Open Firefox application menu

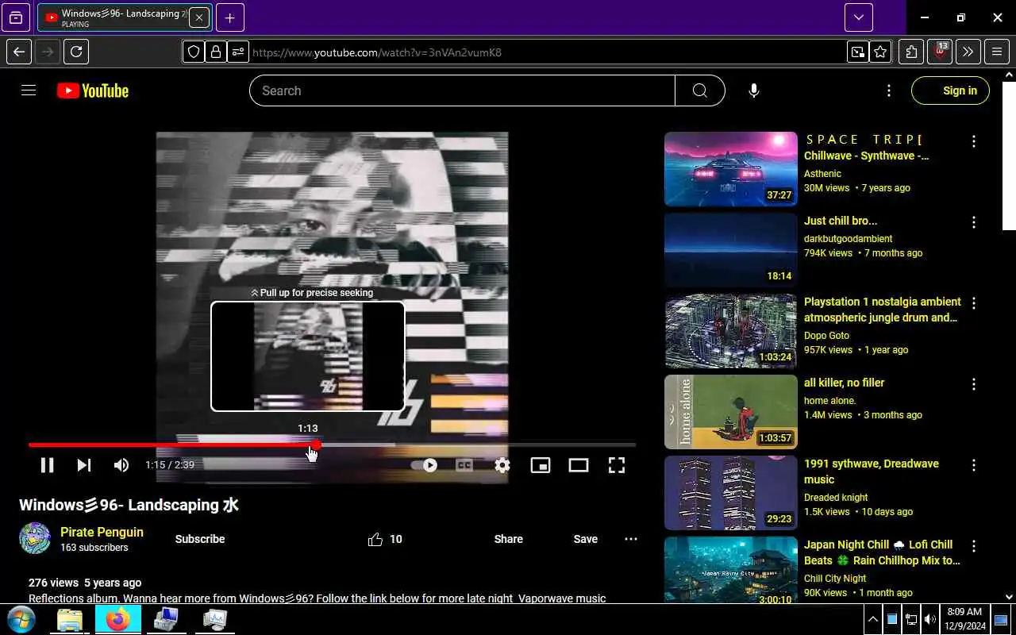pos(997,52)
